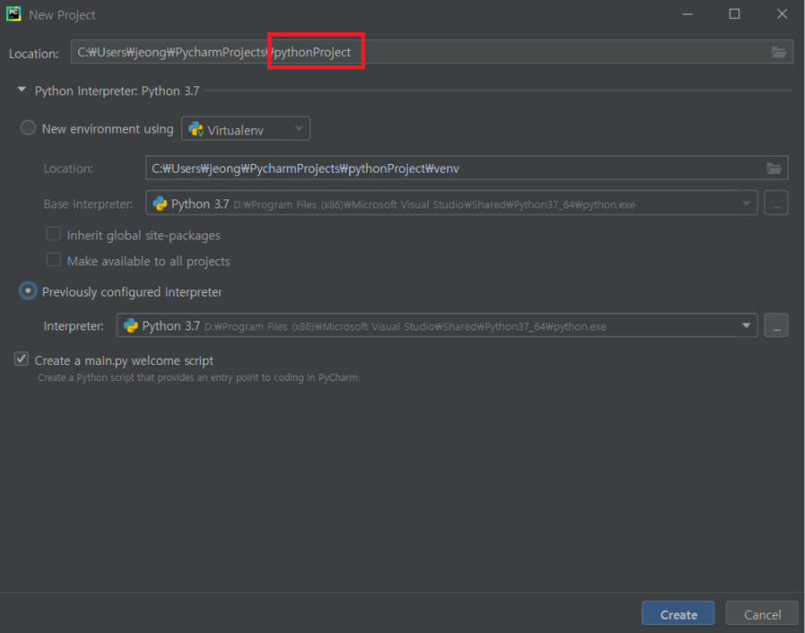Collapse the Python Interpreter section

(21, 90)
